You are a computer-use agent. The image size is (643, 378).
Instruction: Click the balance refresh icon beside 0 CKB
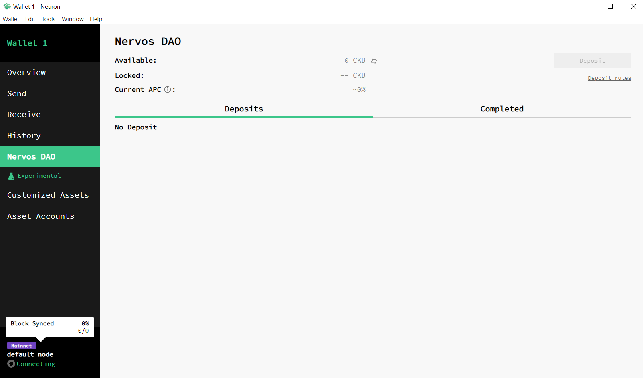tap(374, 61)
